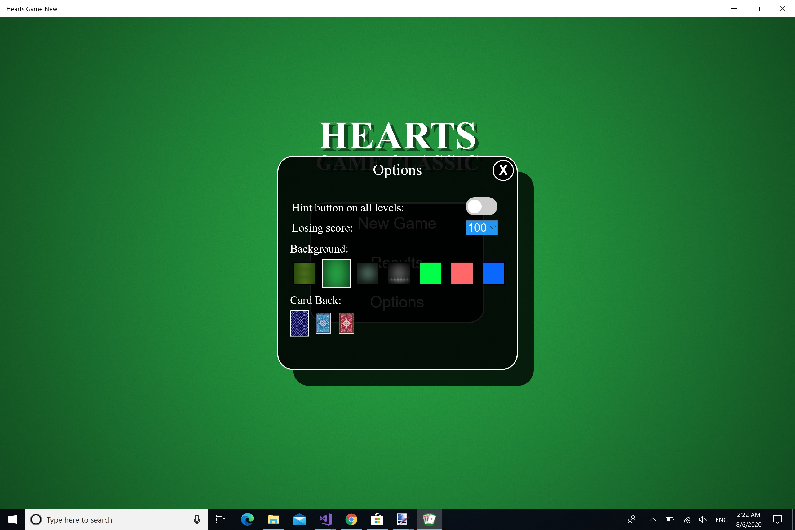Screen dimensions: 795x530
Task: Pick the bright lime green background
Action: 430,273
